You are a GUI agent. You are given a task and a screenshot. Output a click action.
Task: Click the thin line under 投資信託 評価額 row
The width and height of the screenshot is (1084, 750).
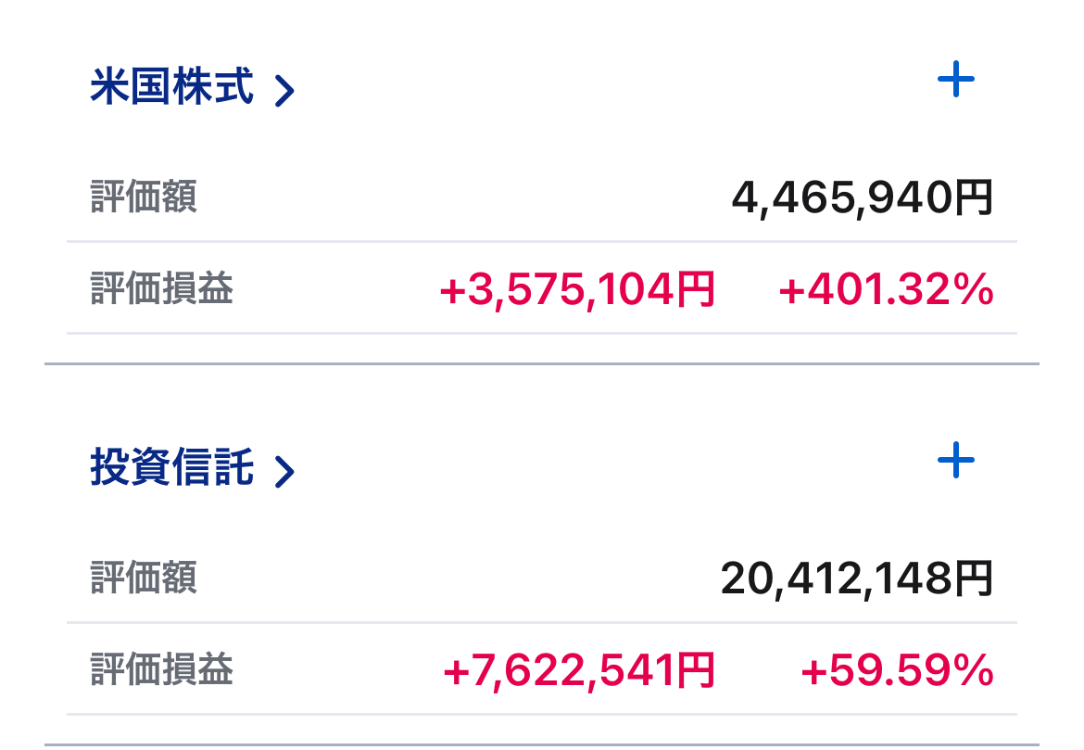click(542, 622)
